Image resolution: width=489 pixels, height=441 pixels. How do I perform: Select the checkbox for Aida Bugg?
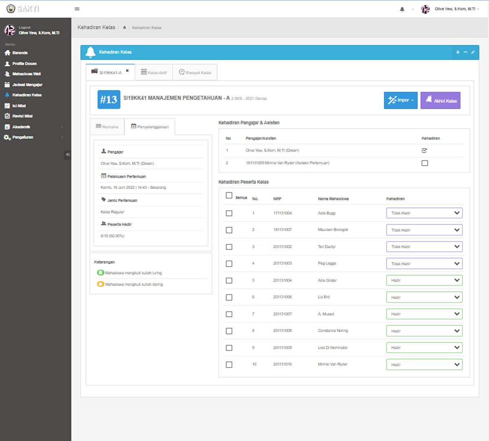(229, 213)
